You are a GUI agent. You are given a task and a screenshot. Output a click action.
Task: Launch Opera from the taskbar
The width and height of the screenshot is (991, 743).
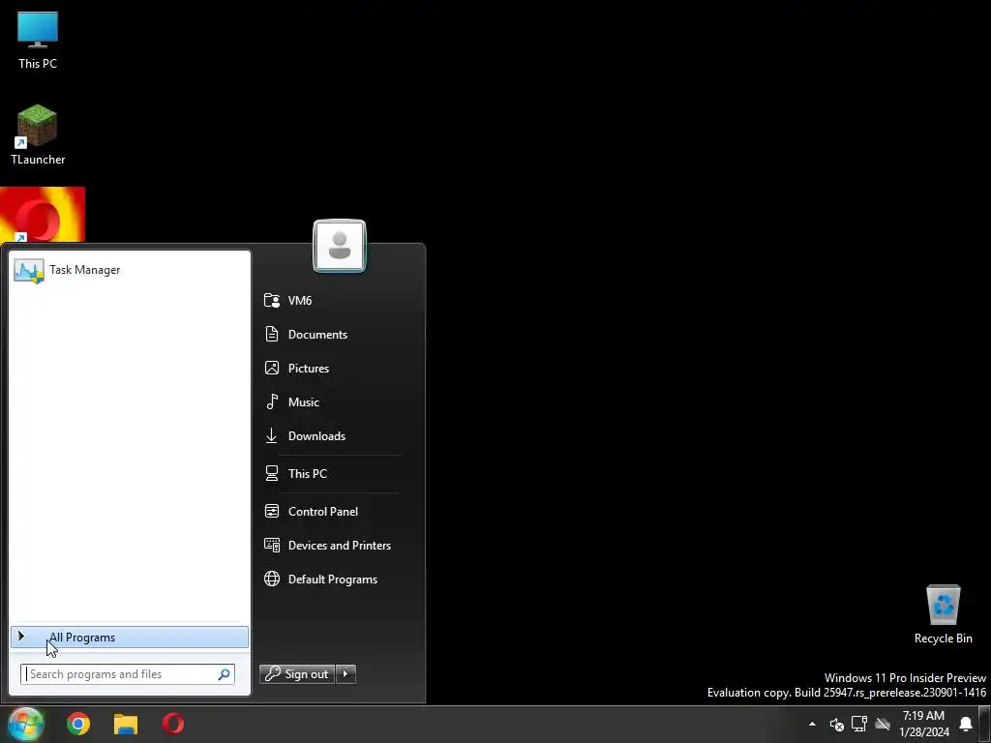173,724
